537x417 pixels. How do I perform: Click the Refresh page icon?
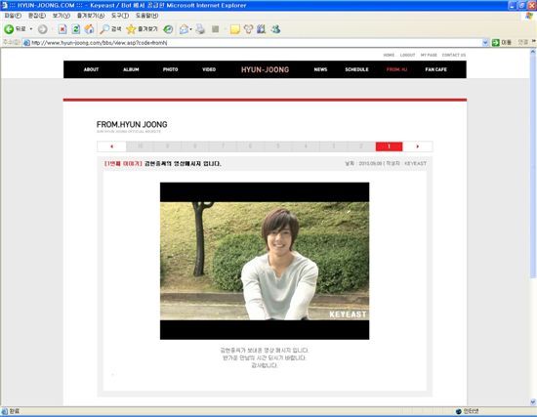(76, 29)
